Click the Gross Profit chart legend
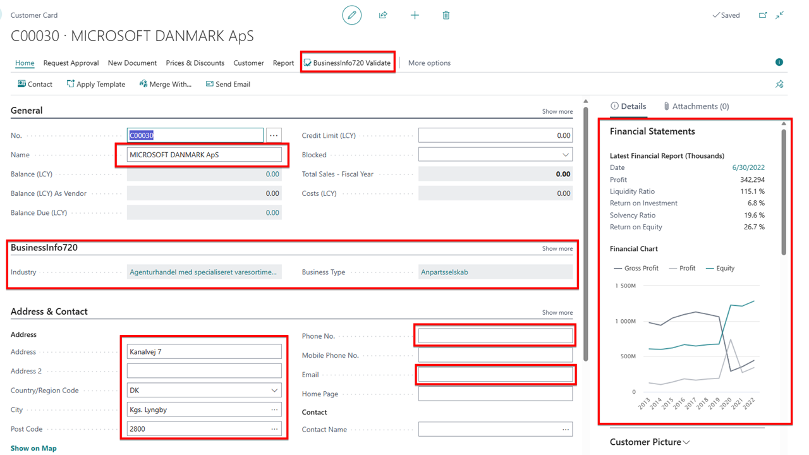The image size is (809, 455). pyautogui.click(x=636, y=268)
